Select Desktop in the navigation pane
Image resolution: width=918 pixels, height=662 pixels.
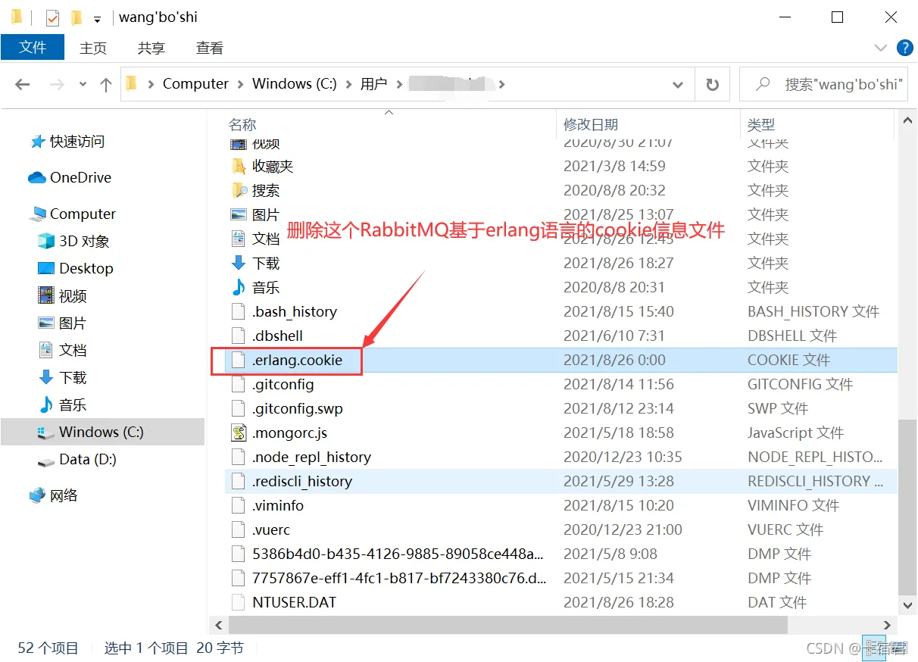click(x=86, y=269)
